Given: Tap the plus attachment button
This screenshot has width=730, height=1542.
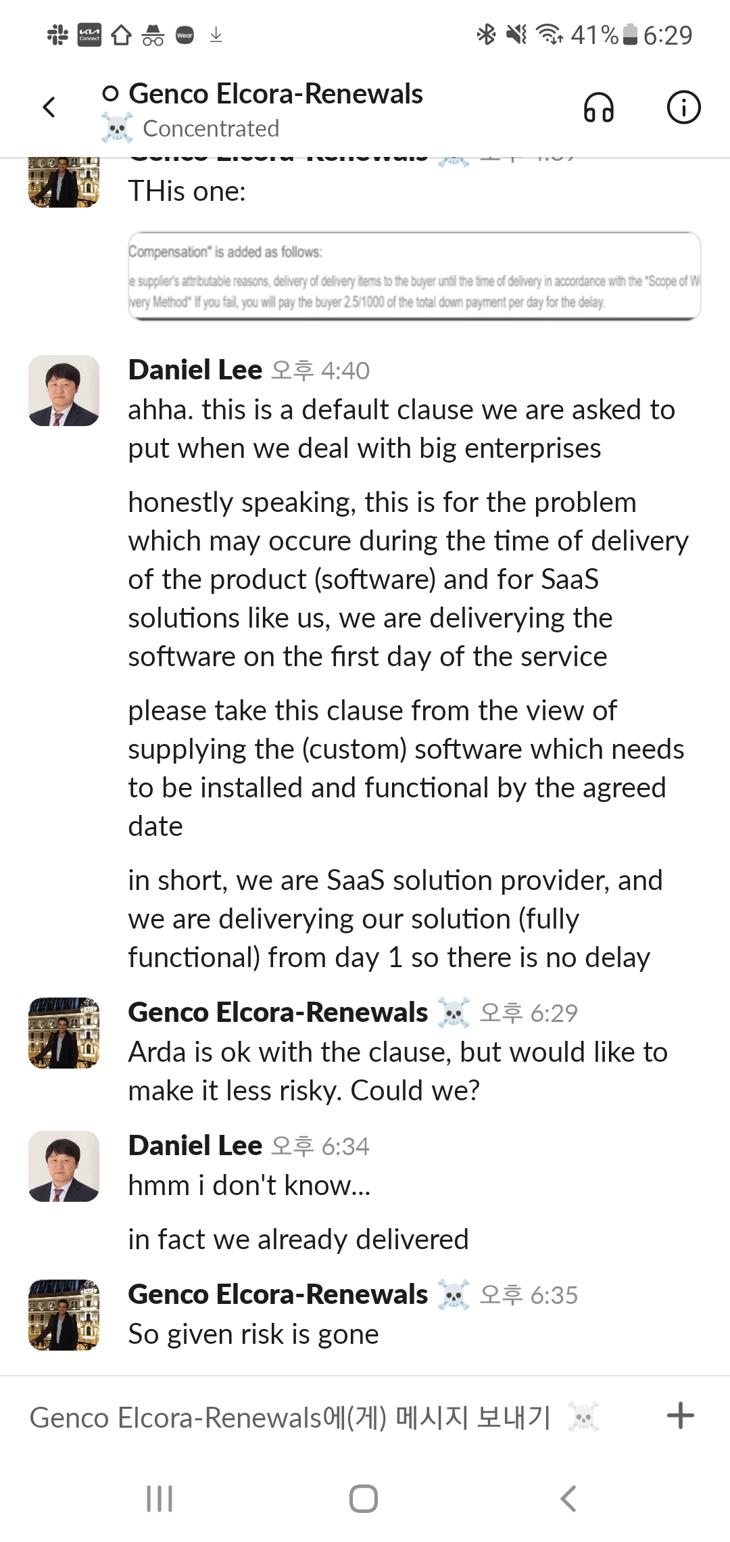Looking at the screenshot, I should click(680, 1416).
